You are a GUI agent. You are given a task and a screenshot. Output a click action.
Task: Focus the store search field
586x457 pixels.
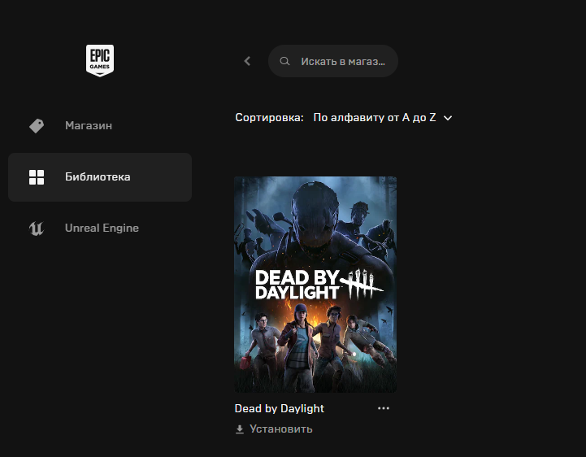333,61
